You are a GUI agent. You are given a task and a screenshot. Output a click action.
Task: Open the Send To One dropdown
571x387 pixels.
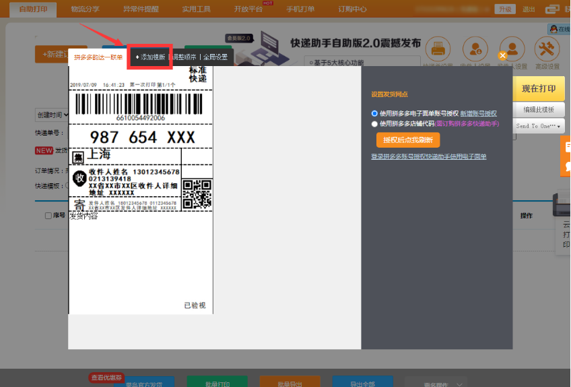coord(539,126)
